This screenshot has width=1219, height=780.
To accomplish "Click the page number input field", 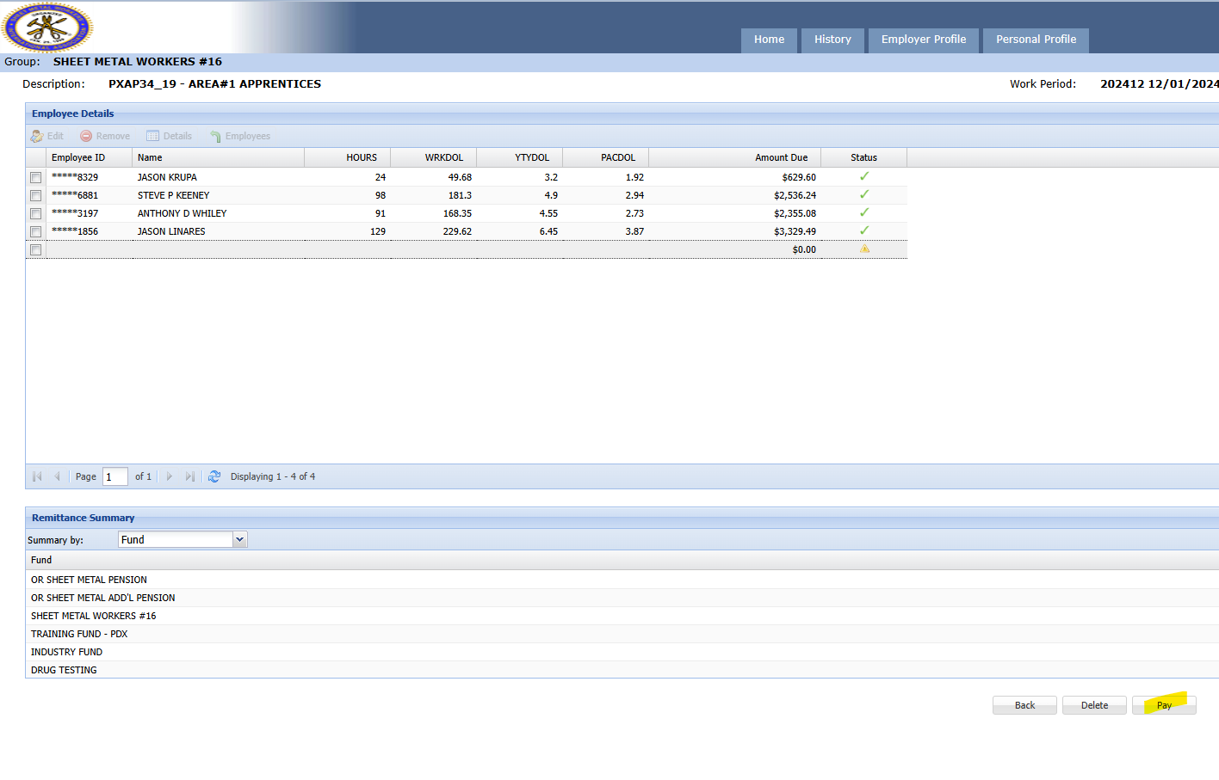I will tap(115, 476).
